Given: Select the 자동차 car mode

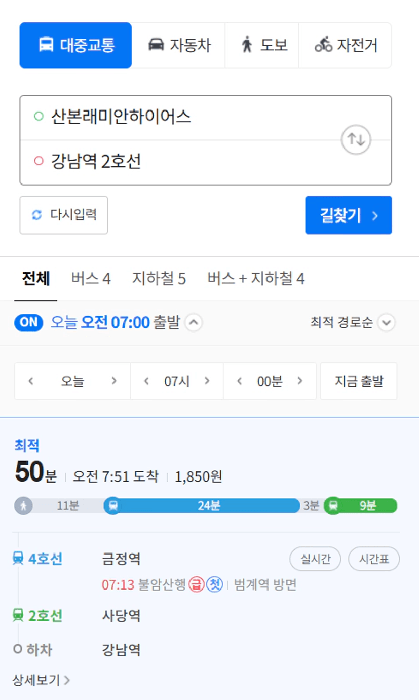Looking at the screenshot, I should pyautogui.click(x=178, y=45).
